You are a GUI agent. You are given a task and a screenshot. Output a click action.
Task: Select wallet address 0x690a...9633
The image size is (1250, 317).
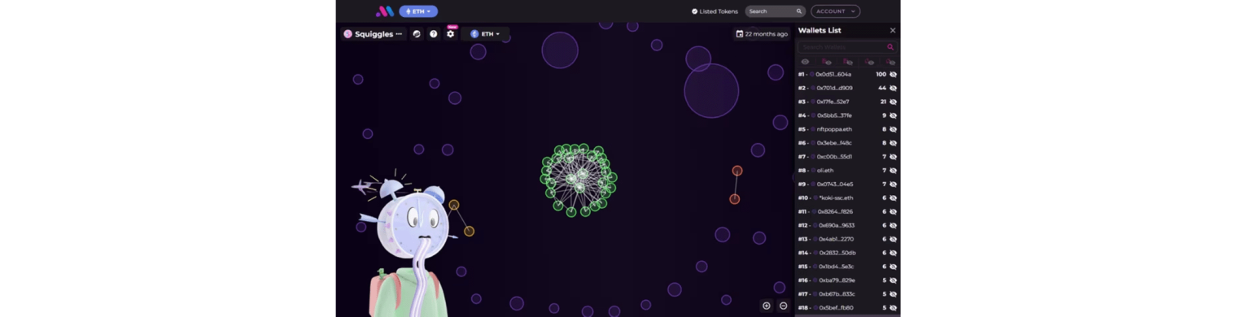(x=837, y=225)
